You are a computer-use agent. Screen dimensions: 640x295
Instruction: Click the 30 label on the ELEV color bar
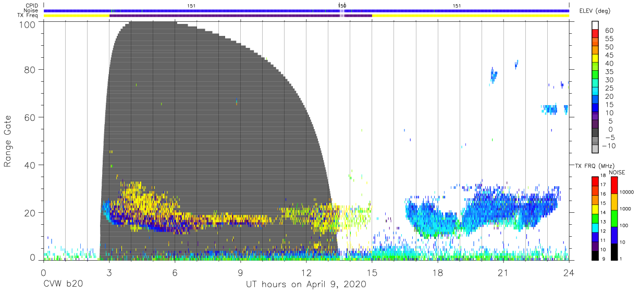coord(610,80)
